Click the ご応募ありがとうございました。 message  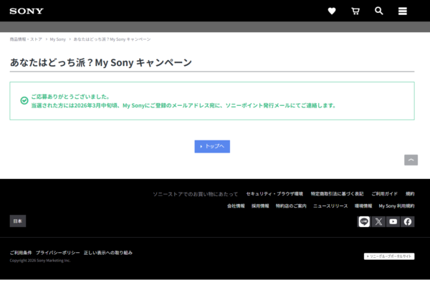(71, 97)
